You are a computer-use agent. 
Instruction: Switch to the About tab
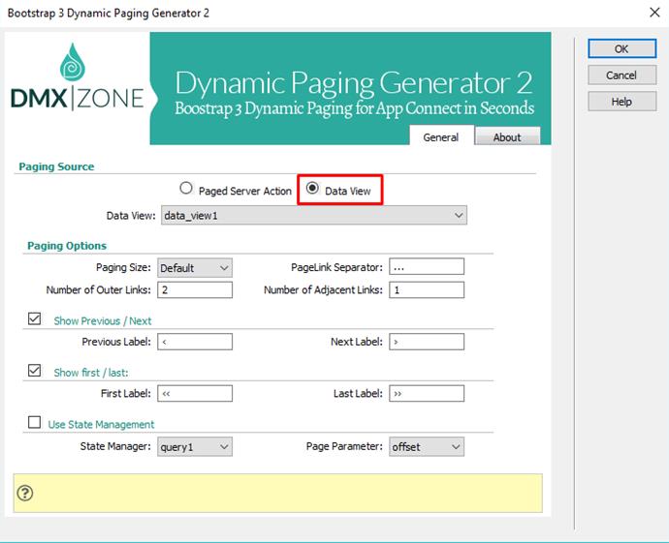click(x=507, y=137)
